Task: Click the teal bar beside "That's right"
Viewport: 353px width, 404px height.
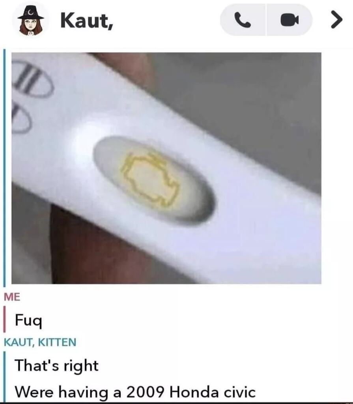Action: pos(4,376)
